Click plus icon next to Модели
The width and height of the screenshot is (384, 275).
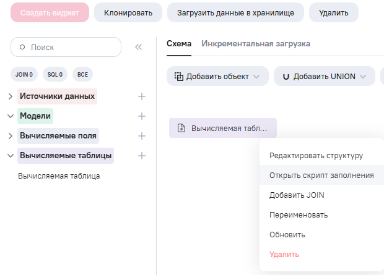141,116
